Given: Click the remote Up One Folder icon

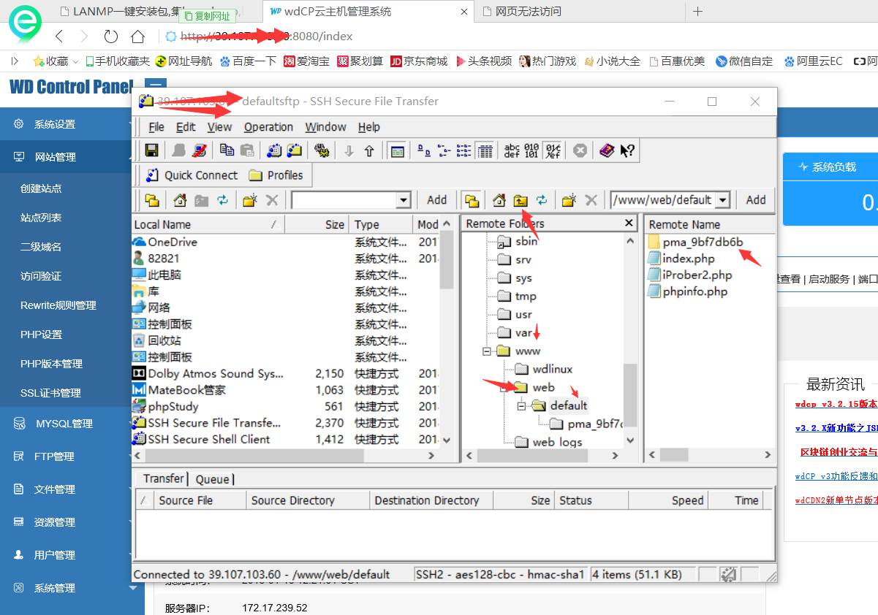Looking at the screenshot, I should click(521, 200).
